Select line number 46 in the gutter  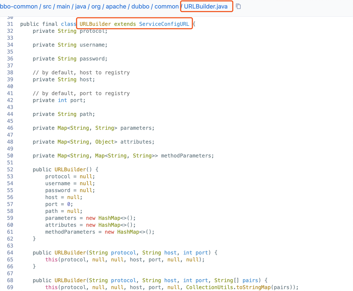[10, 128]
